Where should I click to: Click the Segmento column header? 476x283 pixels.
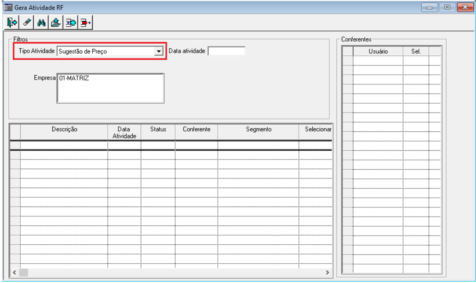(x=258, y=132)
